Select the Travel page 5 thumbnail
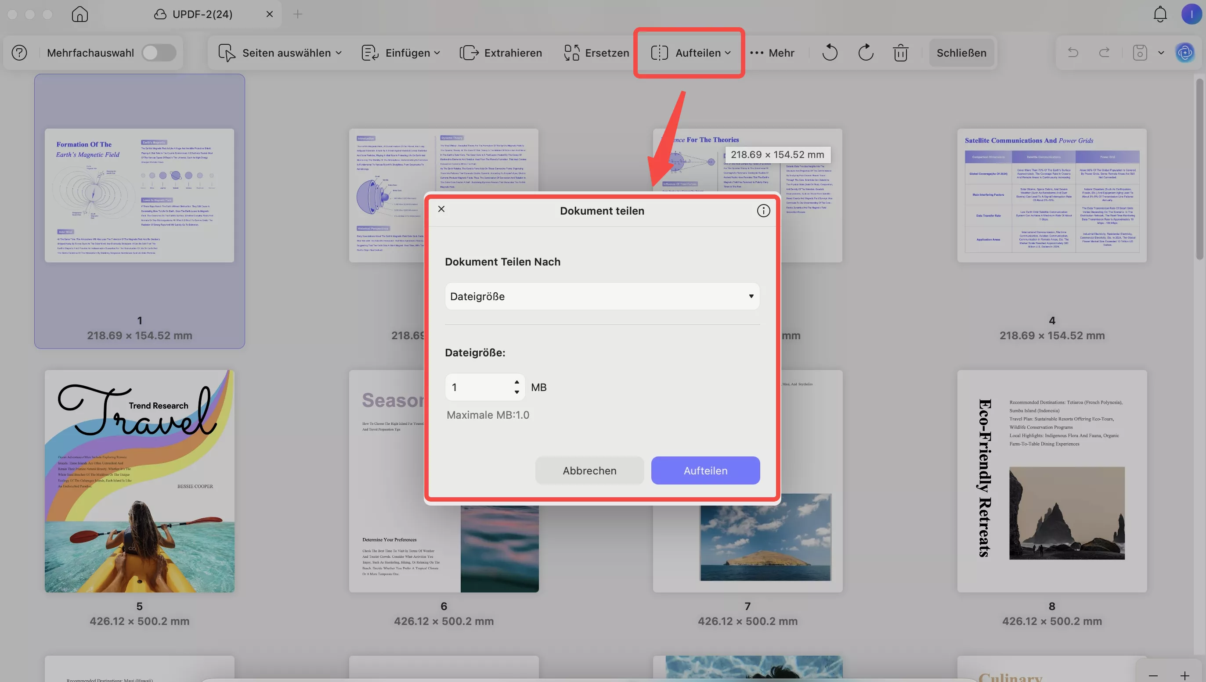 (139, 481)
